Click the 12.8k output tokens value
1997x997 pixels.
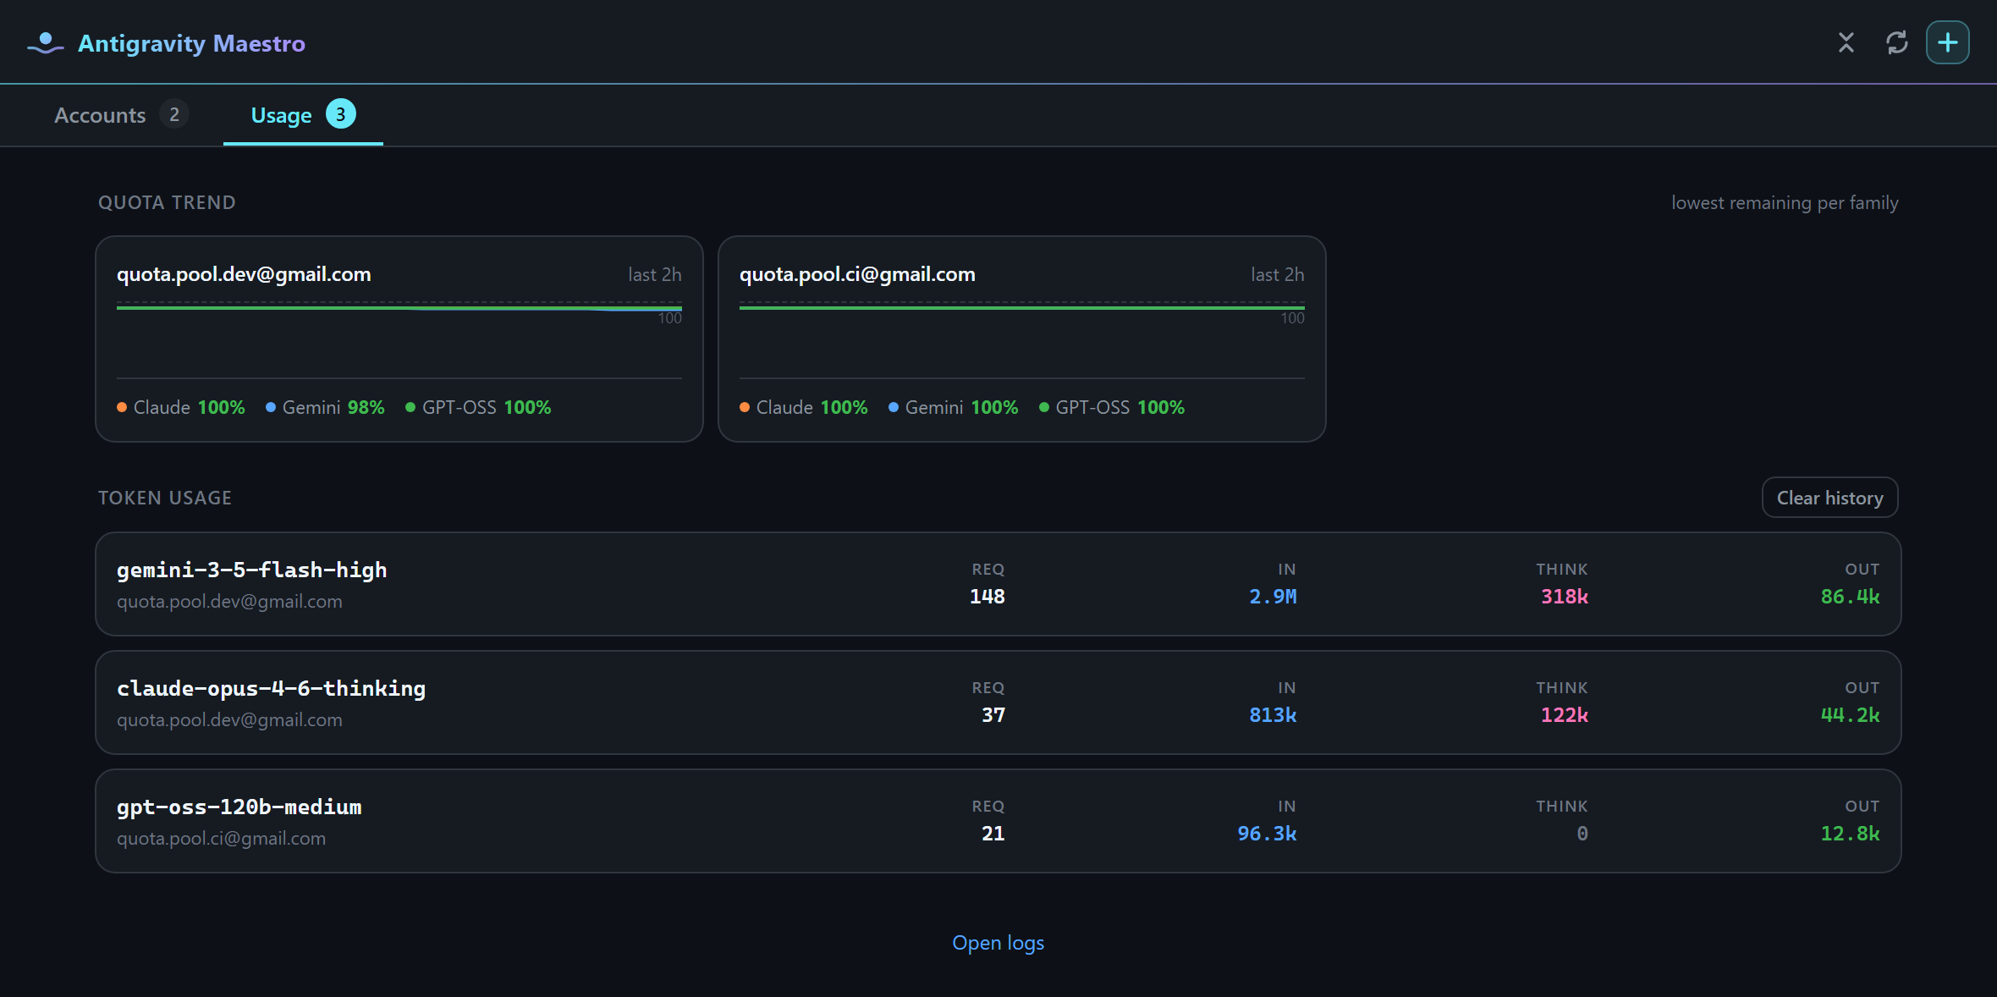point(1850,834)
